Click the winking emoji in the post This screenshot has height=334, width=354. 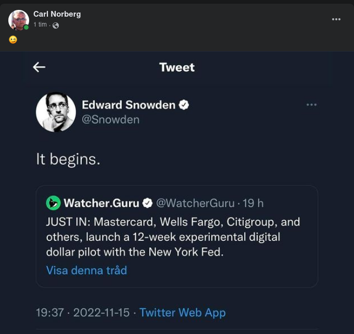tap(13, 40)
